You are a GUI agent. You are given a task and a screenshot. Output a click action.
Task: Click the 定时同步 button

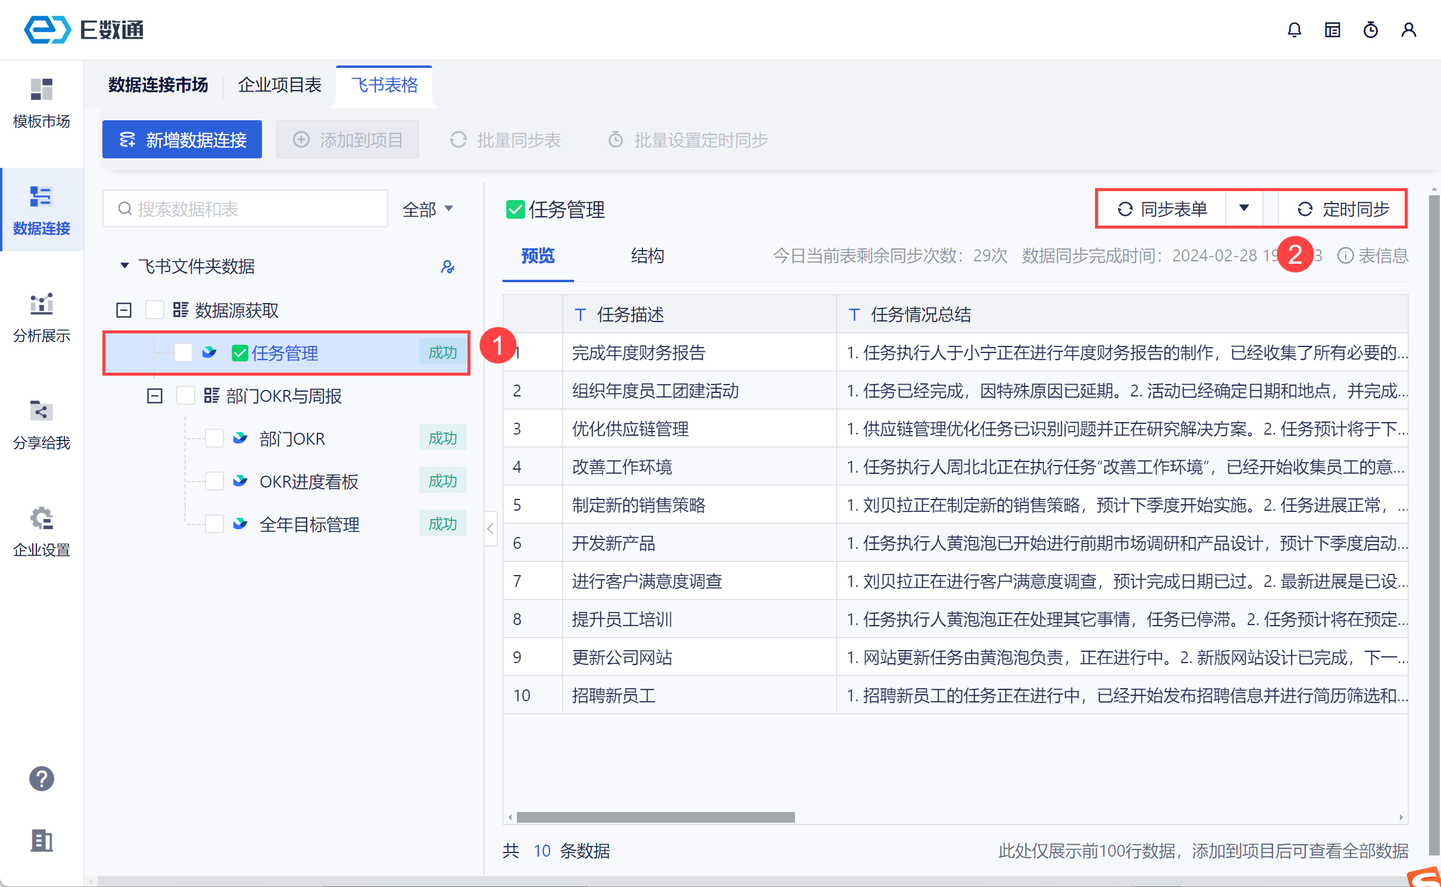1343,209
